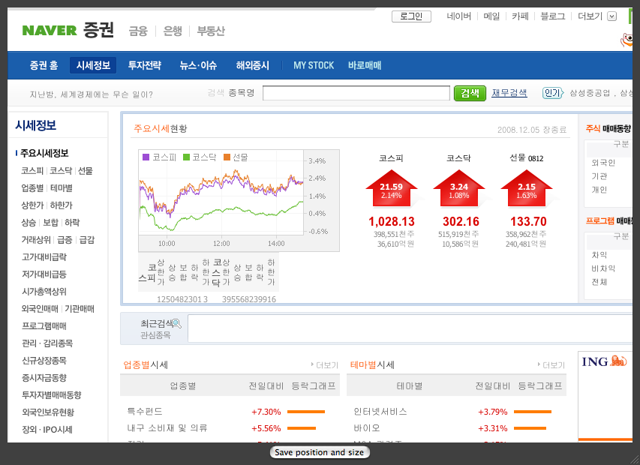Open 업종별 in the sidebar
Image resolution: width=640 pixels, height=465 pixels.
32,188
